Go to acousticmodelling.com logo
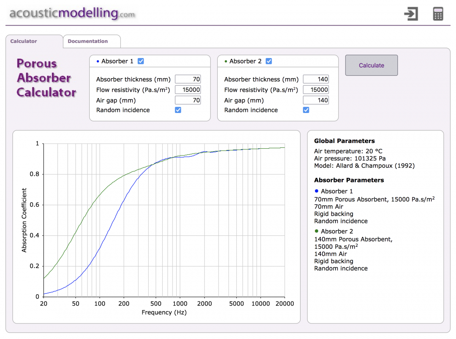The image size is (456, 339). pyautogui.click(x=72, y=13)
